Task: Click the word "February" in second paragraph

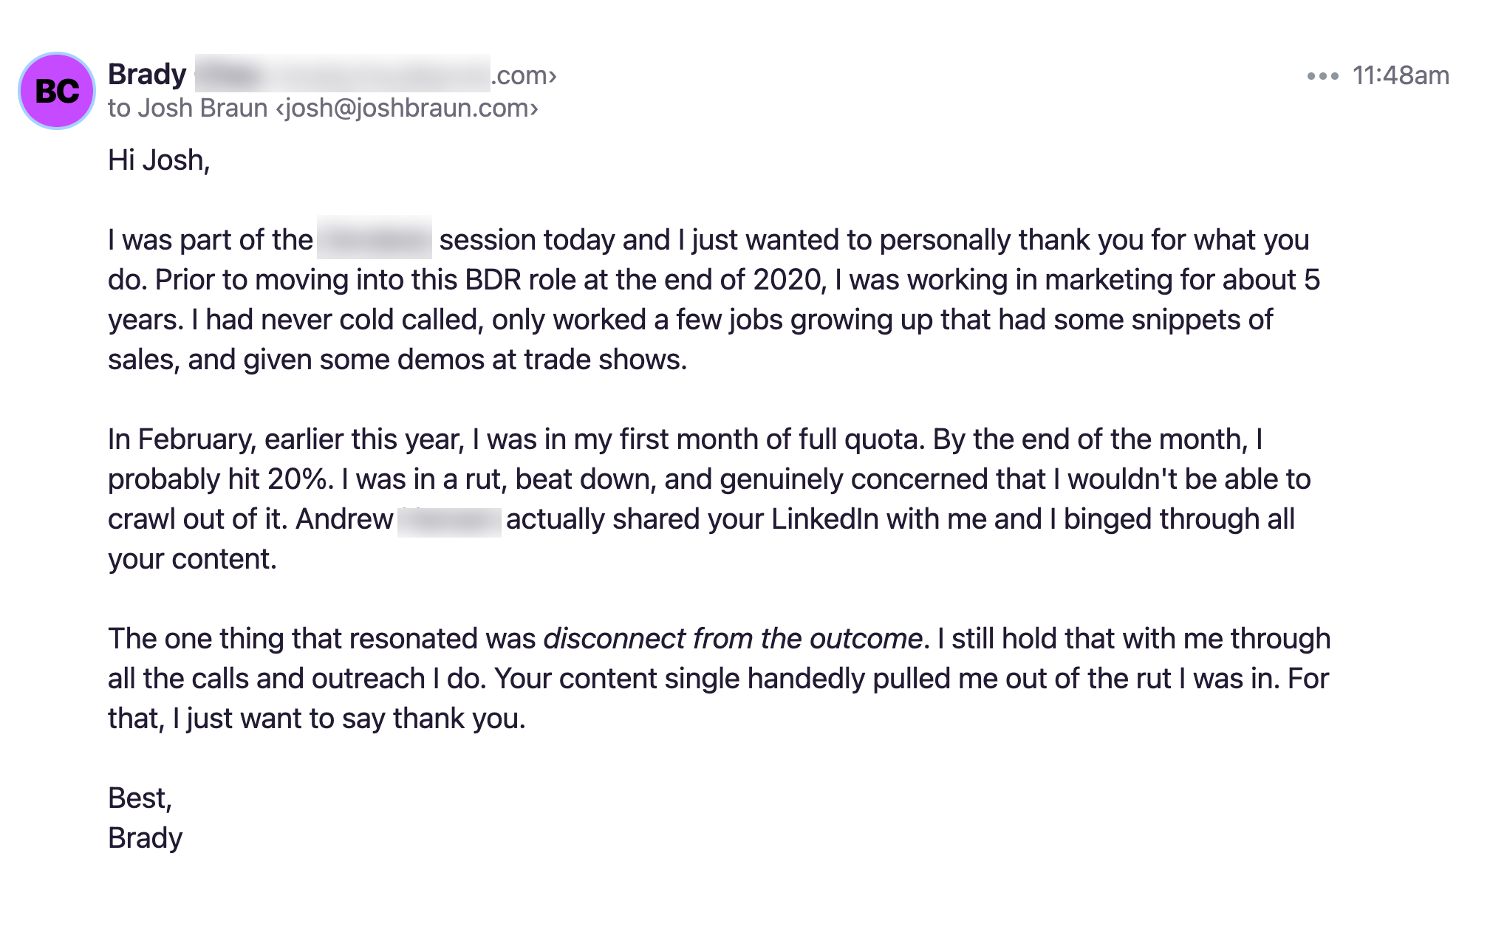Action: click(x=197, y=439)
